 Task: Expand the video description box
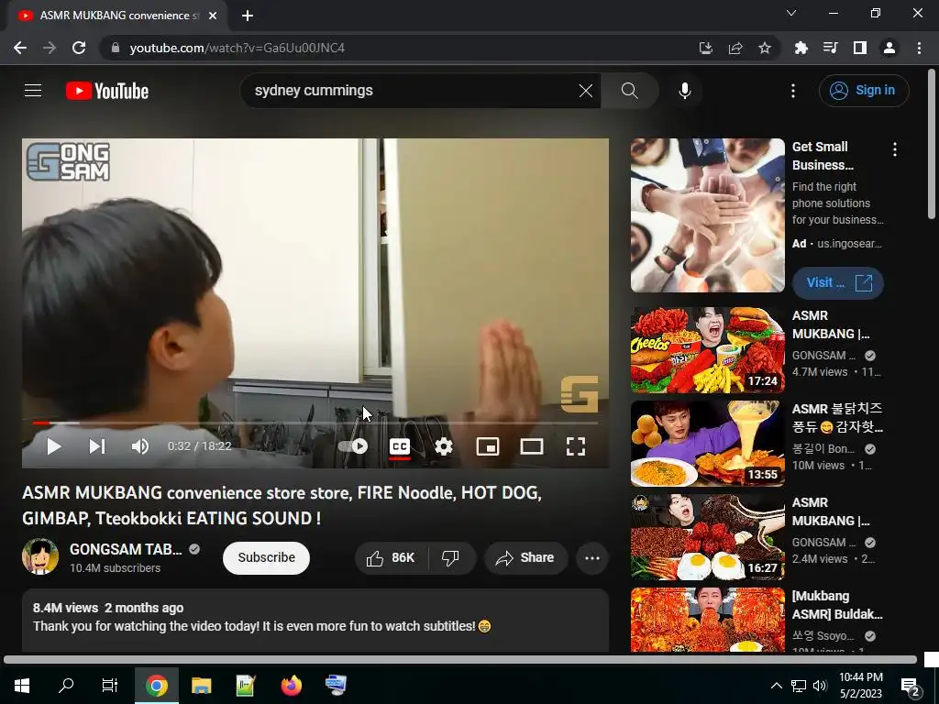tap(315, 620)
